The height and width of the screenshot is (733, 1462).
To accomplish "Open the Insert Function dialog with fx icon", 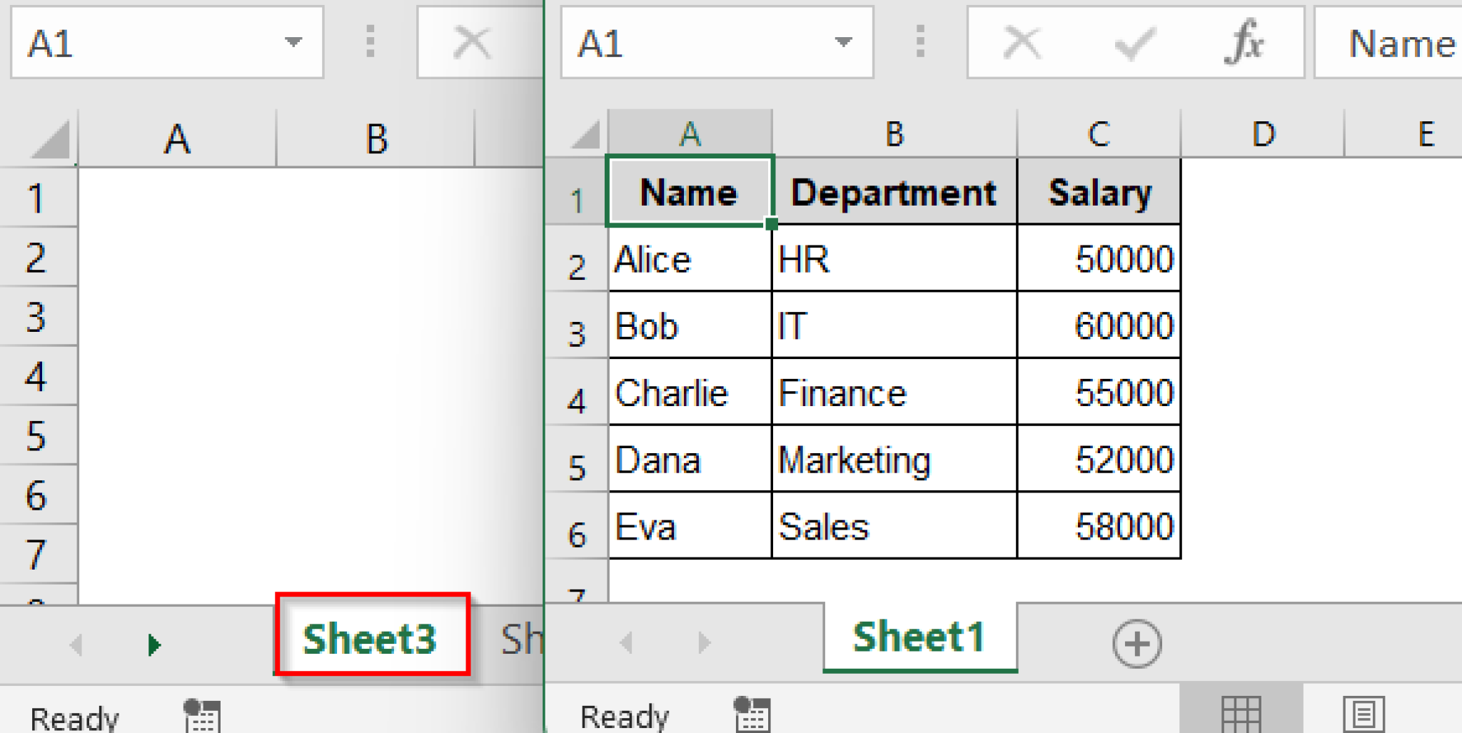I will coord(1243,42).
